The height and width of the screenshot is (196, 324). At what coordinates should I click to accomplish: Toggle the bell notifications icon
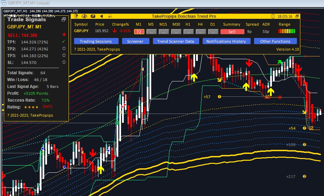(110, 16)
